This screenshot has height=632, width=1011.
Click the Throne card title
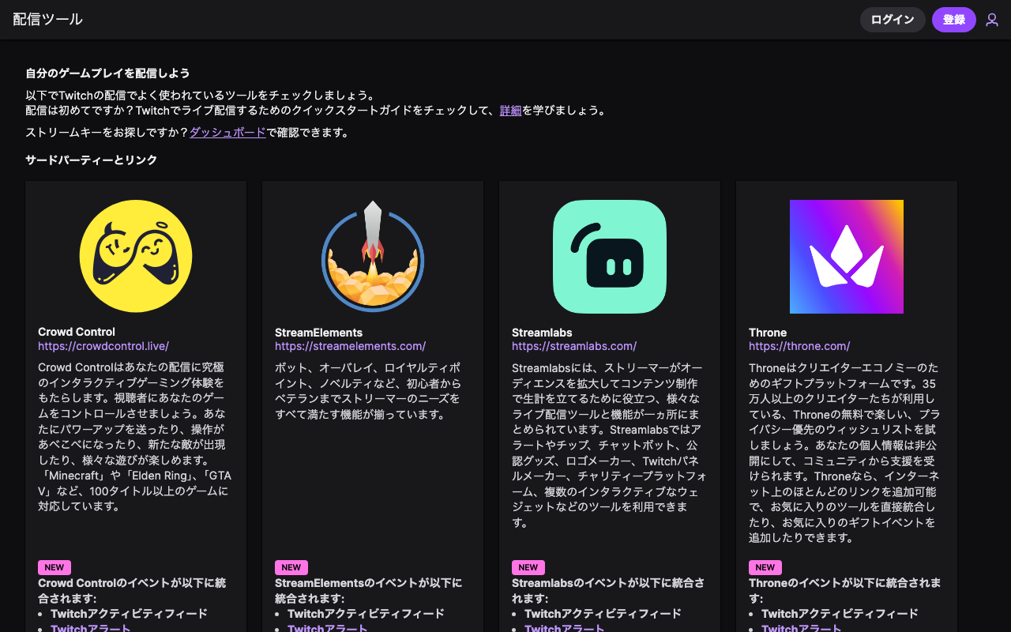pos(768,332)
